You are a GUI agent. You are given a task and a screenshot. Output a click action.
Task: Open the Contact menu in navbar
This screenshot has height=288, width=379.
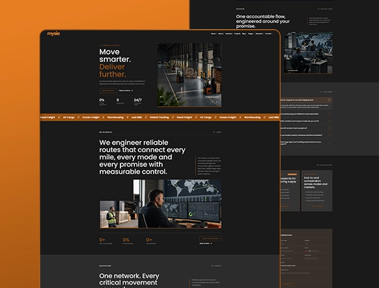pyautogui.click(x=269, y=34)
